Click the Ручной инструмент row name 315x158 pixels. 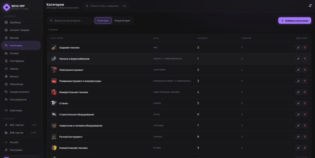(71, 137)
